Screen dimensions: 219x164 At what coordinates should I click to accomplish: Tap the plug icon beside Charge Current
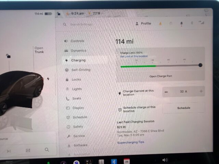tap(119, 93)
